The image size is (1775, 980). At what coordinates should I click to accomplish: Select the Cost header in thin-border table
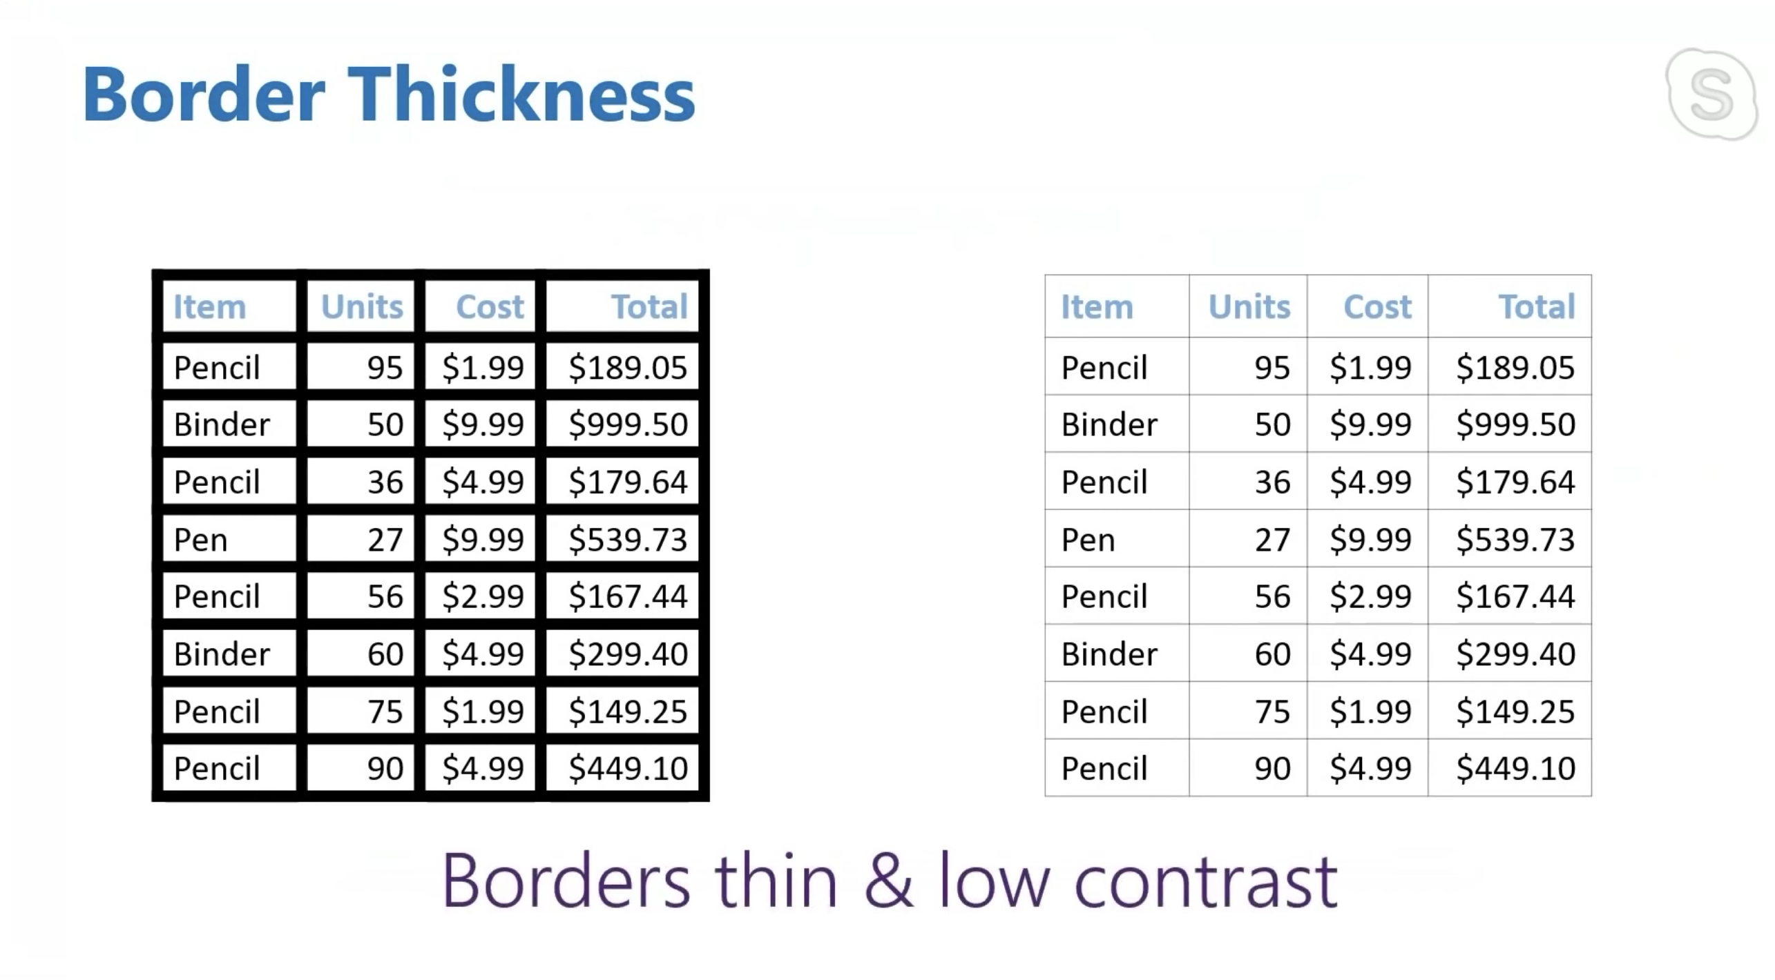[1368, 306]
